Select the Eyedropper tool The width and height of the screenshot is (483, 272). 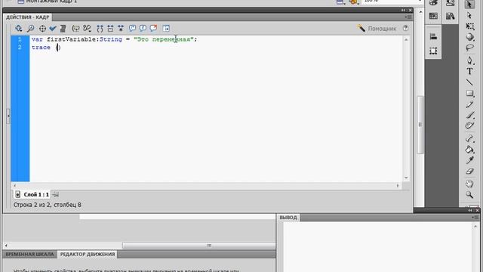469,160
